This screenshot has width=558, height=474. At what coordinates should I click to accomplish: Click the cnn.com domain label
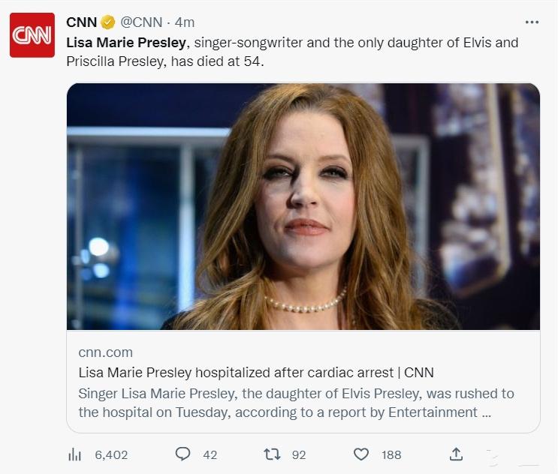click(105, 352)
